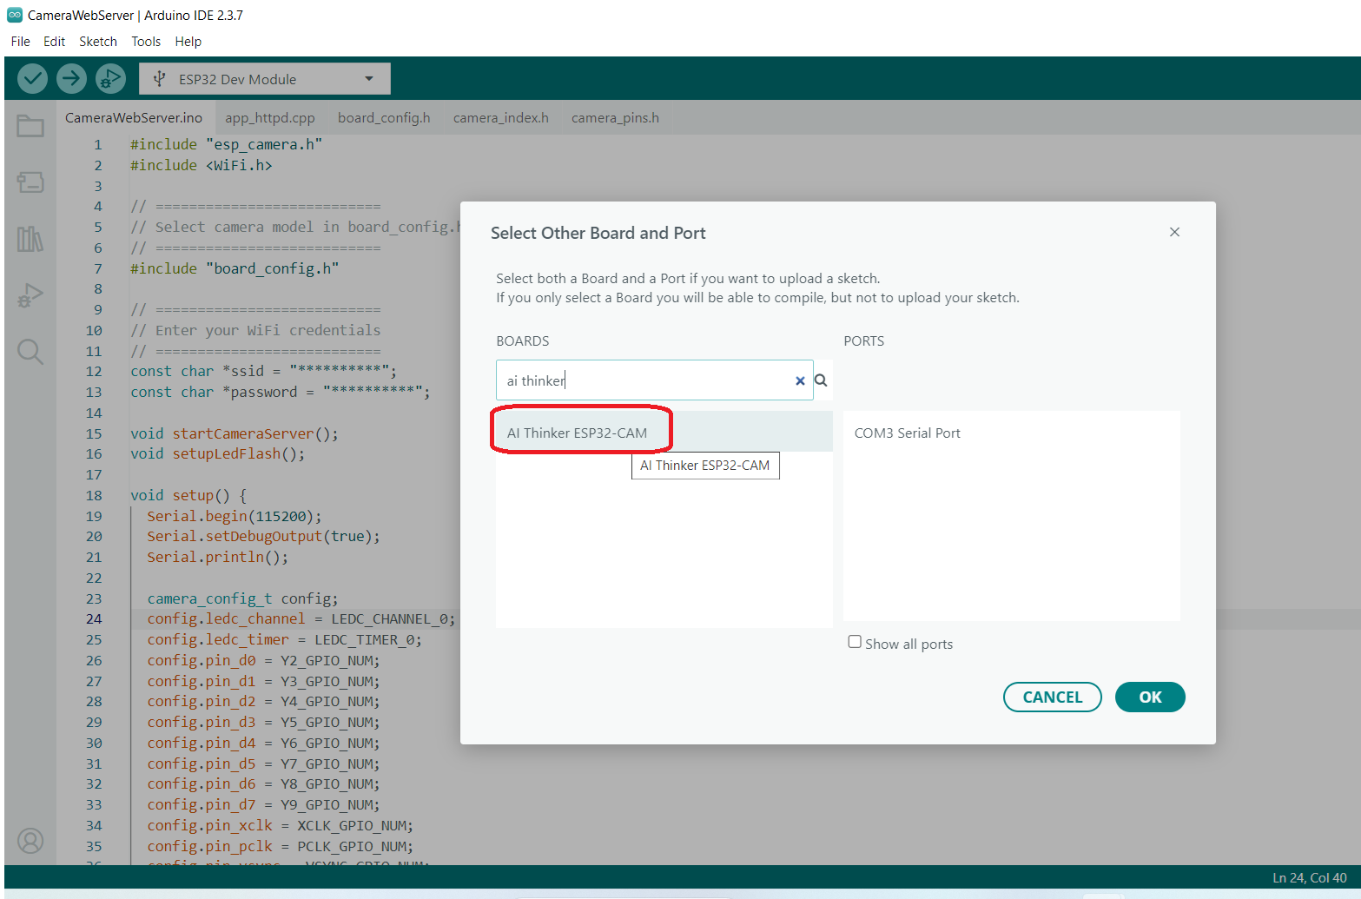
Task: Clear the board search text with X
Action: pos(800,380)
